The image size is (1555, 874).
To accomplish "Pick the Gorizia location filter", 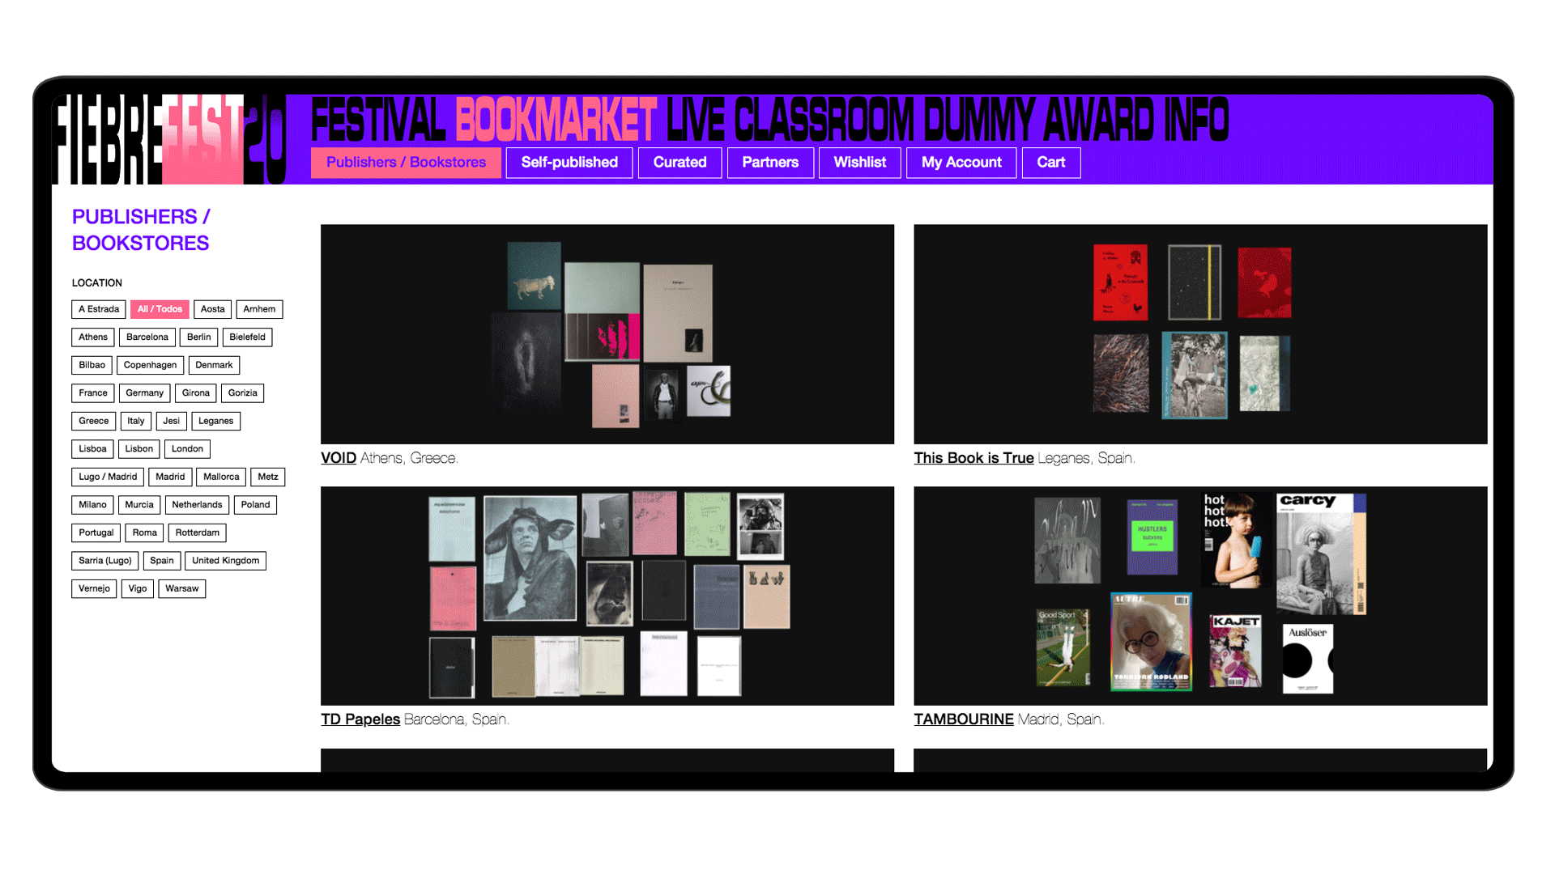I will pyautogui.click(x=242, y=393).
